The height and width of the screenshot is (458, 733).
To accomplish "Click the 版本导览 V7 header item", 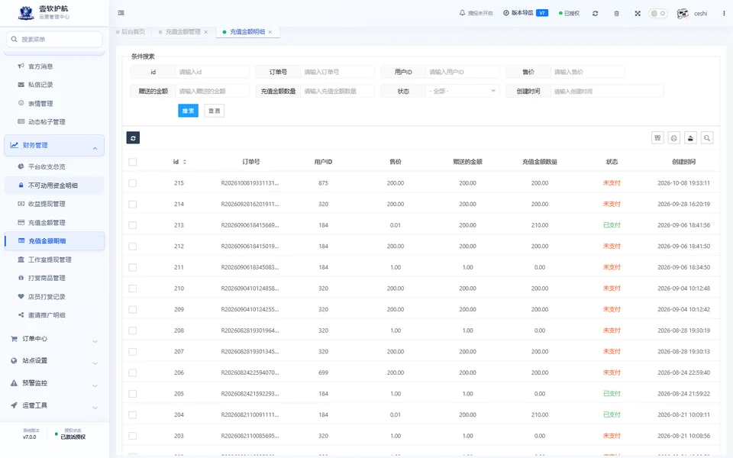I will coord(525,13).
